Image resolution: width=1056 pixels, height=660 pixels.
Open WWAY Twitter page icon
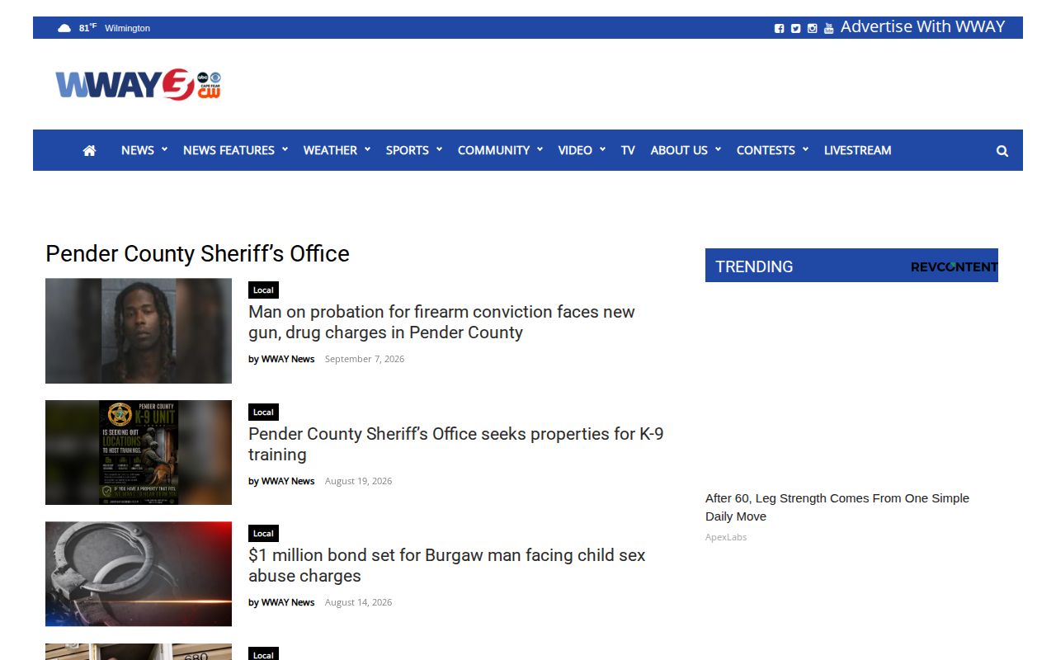(795, 28)
